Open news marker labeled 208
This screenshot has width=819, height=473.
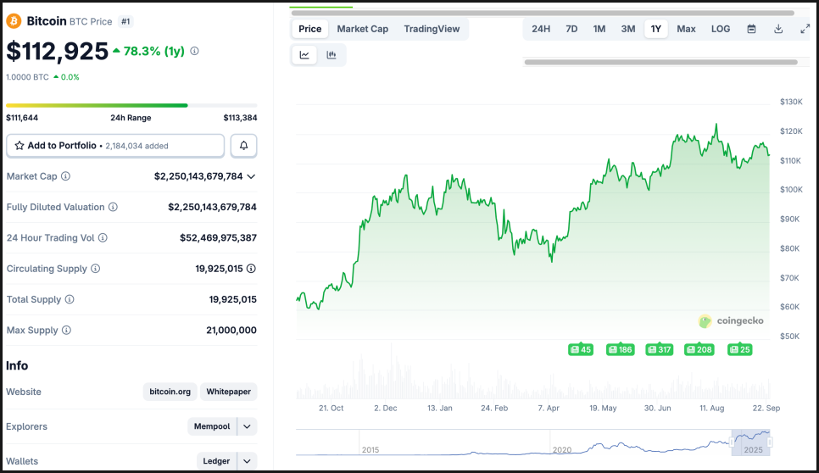pyautogui.click(x=699, y=350)
